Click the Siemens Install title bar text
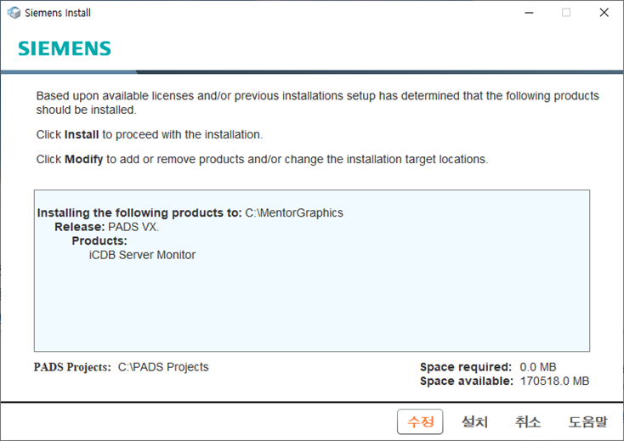The height and width of the screenshot is (441, 624). click(58, 13)
